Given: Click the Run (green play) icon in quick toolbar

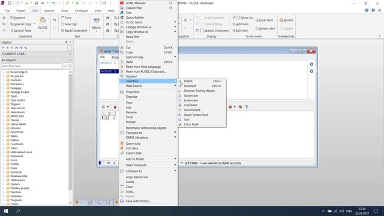Looking at the screenshot, I should click(x=77, y=3).
